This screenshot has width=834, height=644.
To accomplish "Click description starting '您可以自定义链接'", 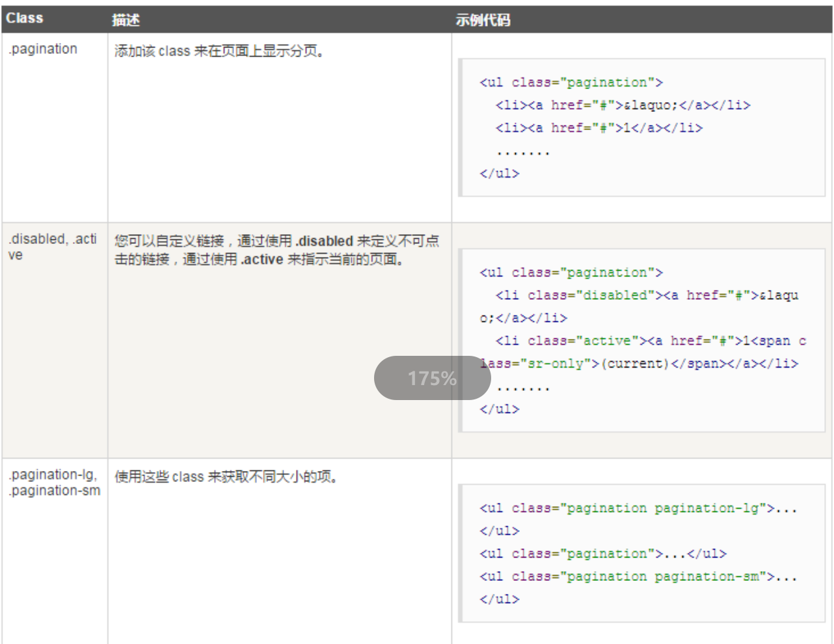I will [277, 250].
